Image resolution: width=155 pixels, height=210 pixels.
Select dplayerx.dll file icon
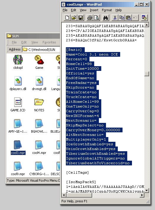point(18,83)
